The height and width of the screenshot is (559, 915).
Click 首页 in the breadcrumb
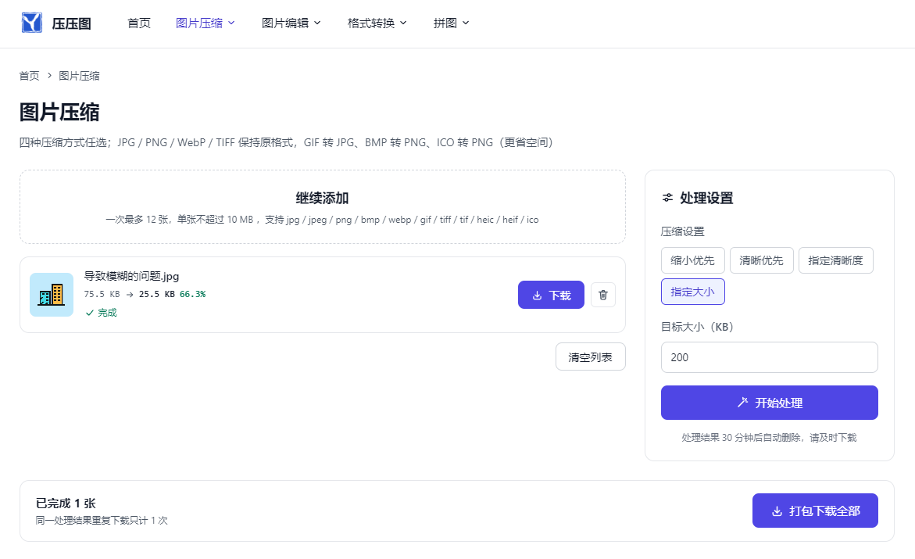[x=29, y=76]
